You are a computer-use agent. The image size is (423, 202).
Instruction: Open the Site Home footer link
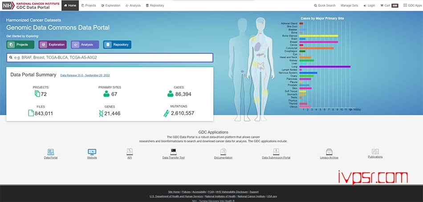(174, 192)
